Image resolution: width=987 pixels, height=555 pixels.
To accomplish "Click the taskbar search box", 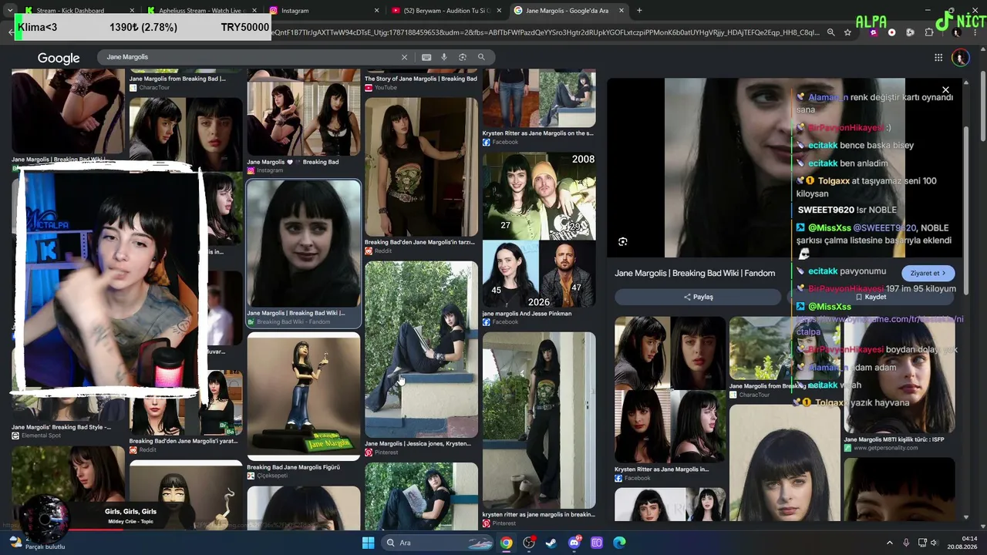I will (x=439, y=543).
